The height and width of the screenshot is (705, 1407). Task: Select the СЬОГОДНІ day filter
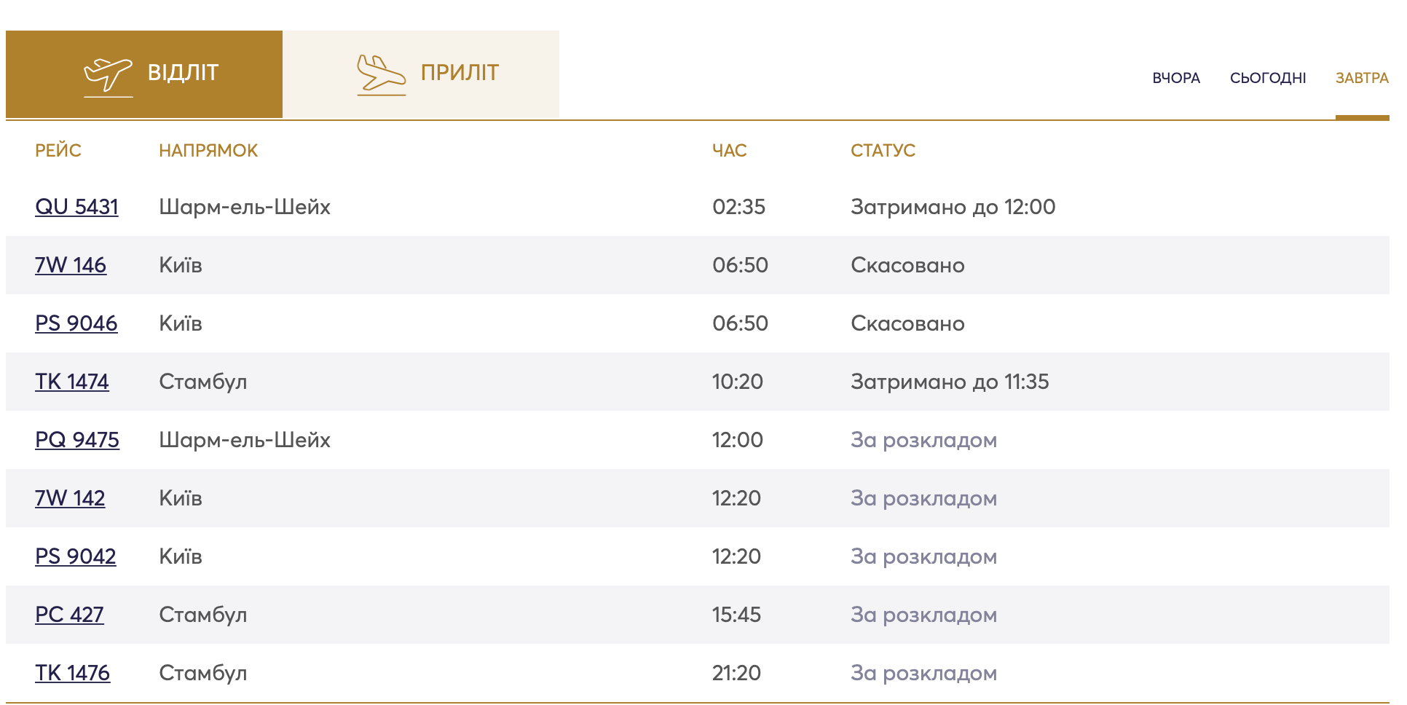point(1267,78)
